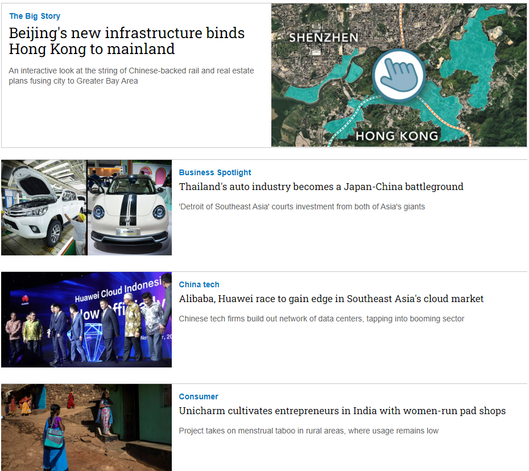
Task: Open the Consumer category
Action: pyautogui.click(x=199, y=396)
